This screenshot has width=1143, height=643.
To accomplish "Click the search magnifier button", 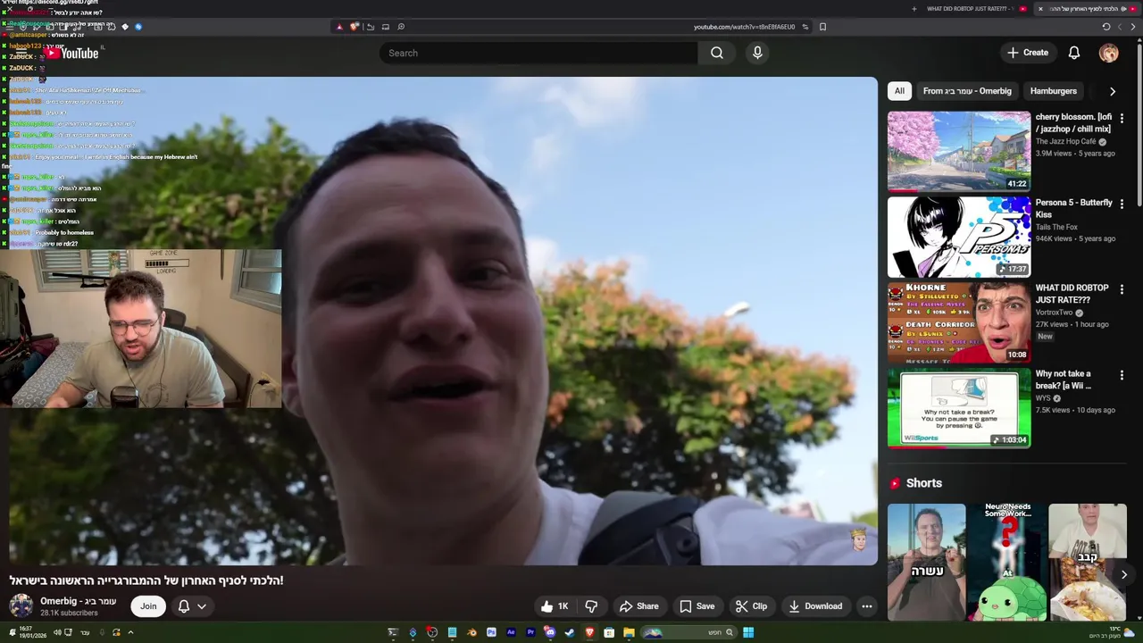I will 716,53.
